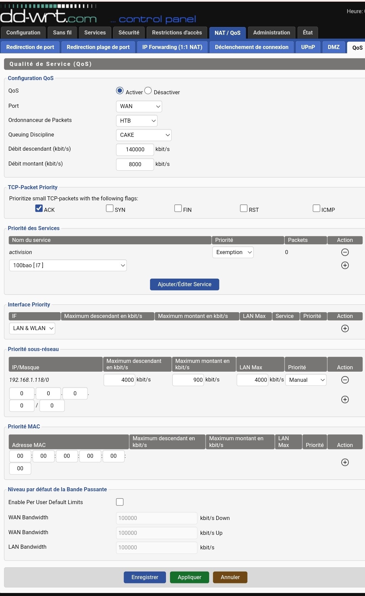This screenshot has height=596, width=365.
Task: Click the activision service name
Action: tap(21, 252)
